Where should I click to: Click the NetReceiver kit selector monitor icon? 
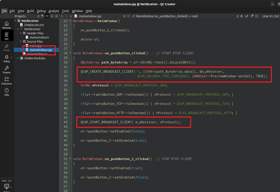click(7, 187)
